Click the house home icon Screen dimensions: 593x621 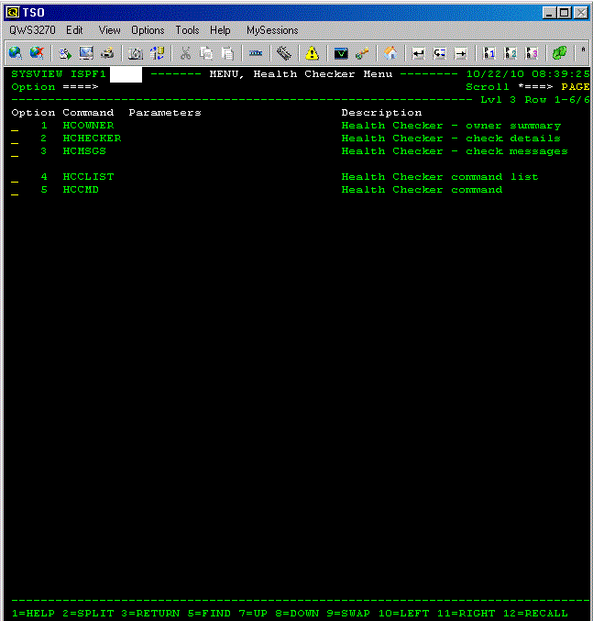click(x=390, y=53)
